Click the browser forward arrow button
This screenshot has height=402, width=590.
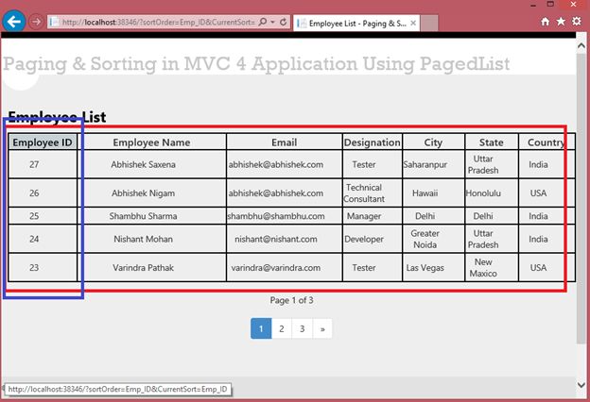[x=36, y=22]
